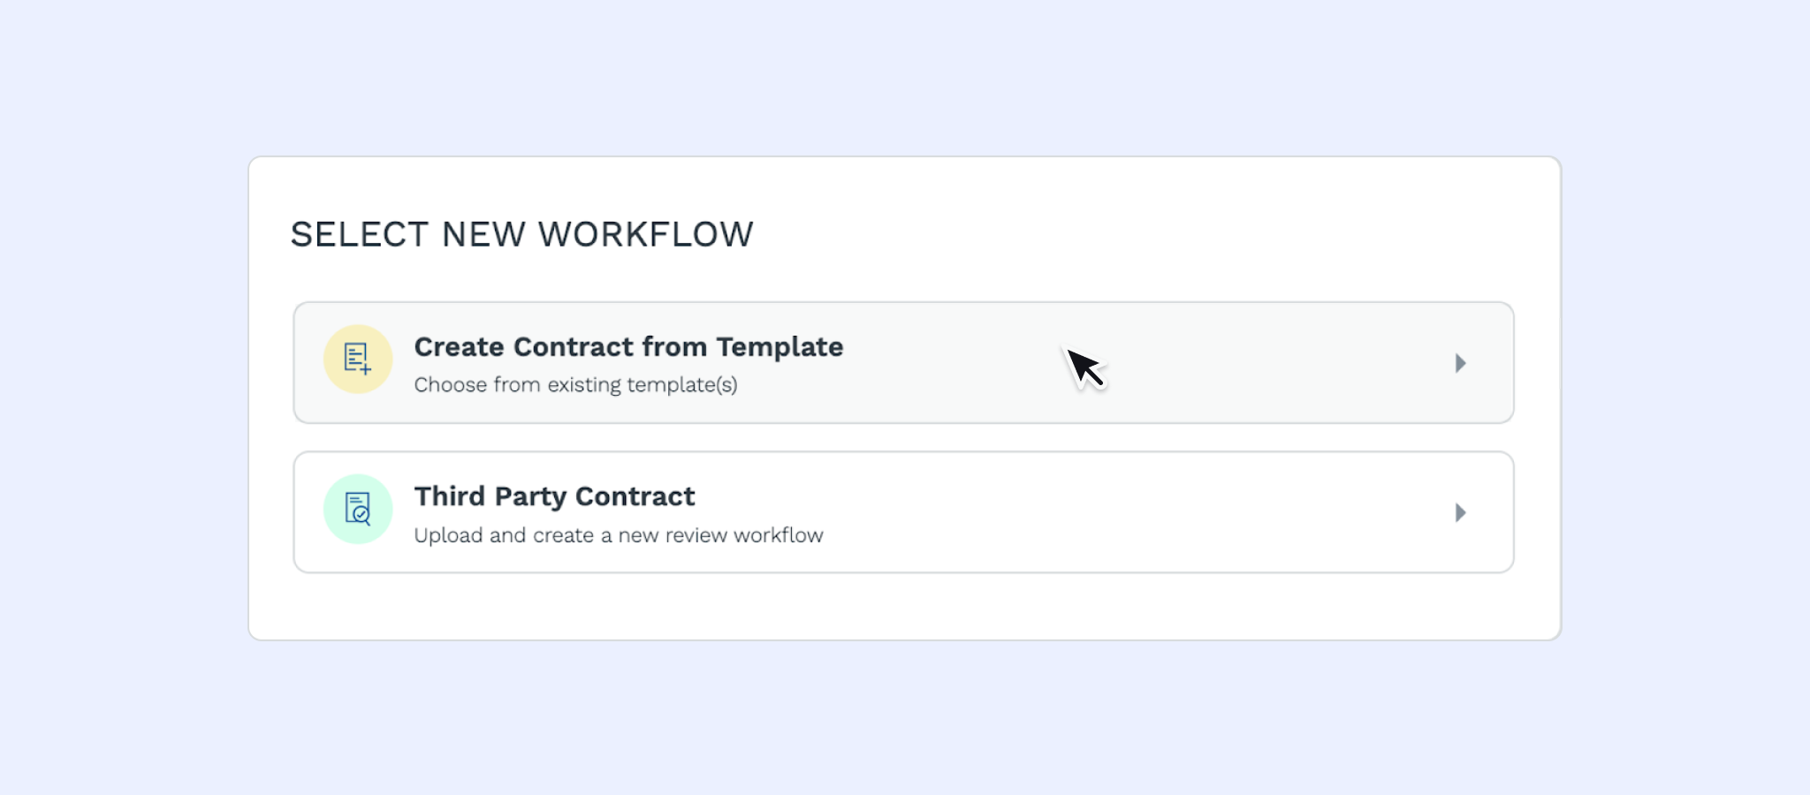Expand the Third Party Contract arrow

[x=1460, y=512]
